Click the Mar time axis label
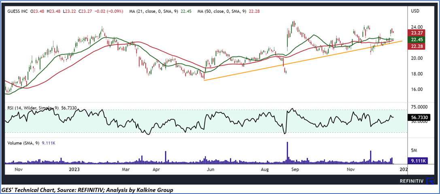Screen dimensions: 440x194 point(126,169)
